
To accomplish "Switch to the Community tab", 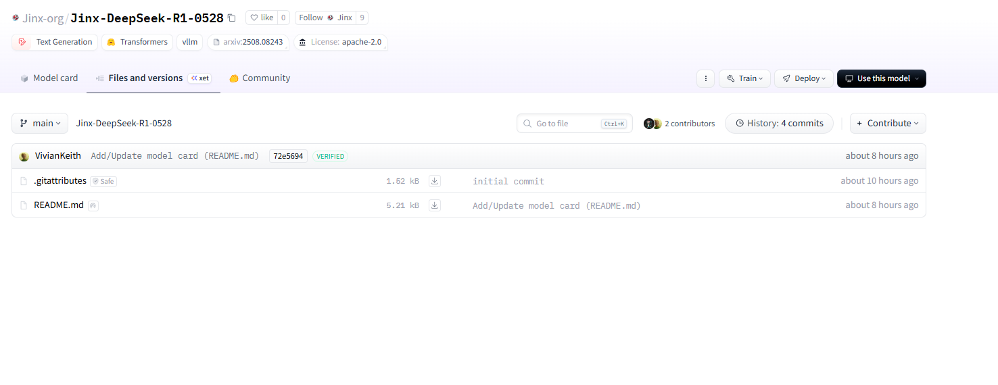I will [x=260, y=78].
